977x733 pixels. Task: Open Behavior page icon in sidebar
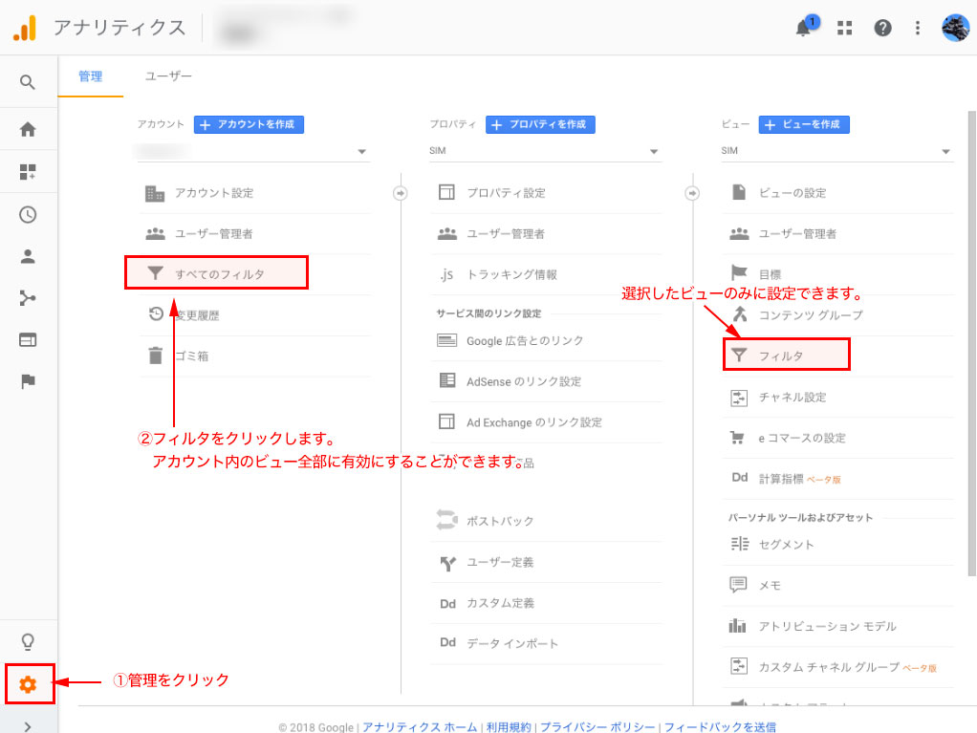click(x=28, y=340)
